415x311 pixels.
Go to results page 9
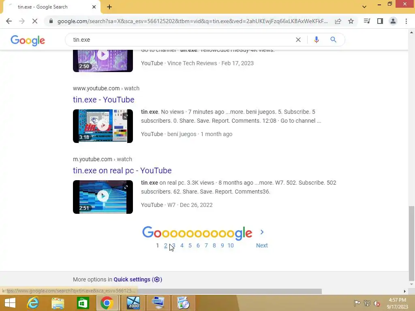(222, 245)
